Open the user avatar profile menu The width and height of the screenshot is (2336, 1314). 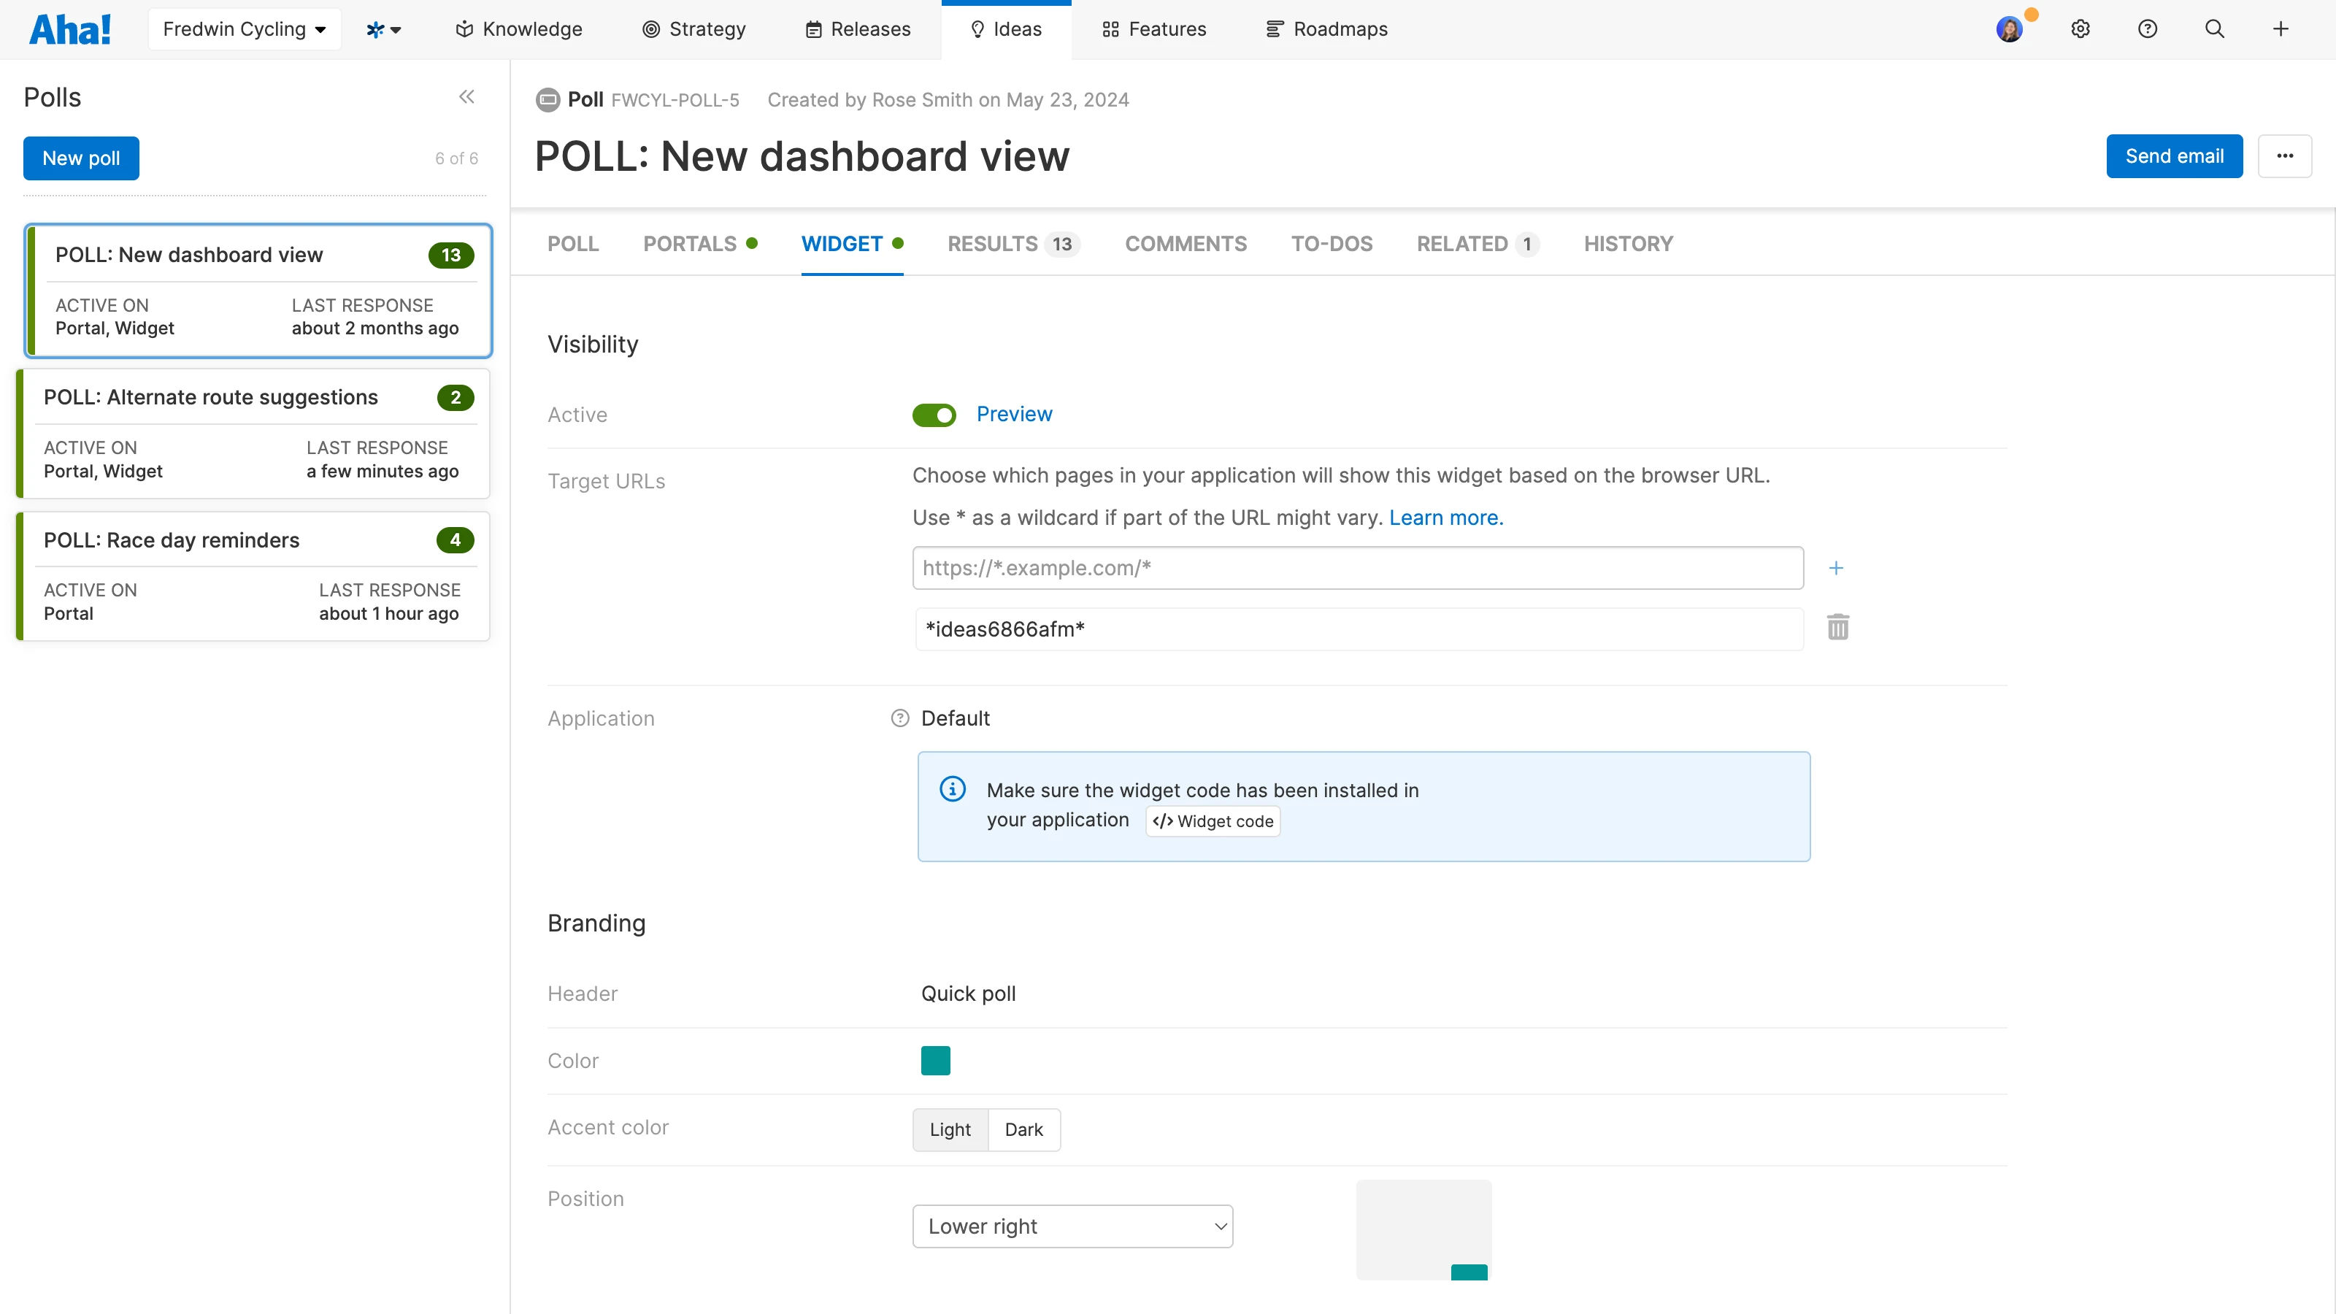click(x=2009, y=29)
